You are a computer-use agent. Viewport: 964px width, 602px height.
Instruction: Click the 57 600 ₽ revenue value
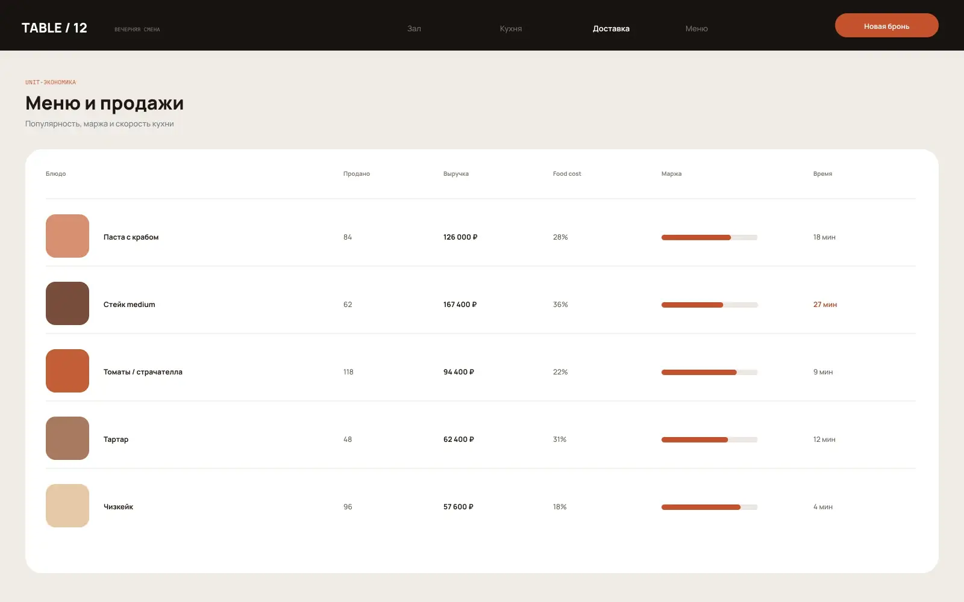(x=459, y=507)
